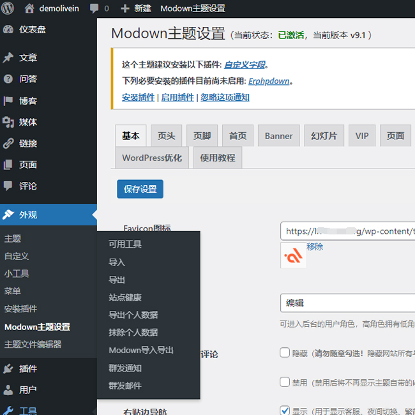The height and width of the screenshot is (415, 415).
Task: Open 小工具 under 外观 submenu
Action: [17, 273]
